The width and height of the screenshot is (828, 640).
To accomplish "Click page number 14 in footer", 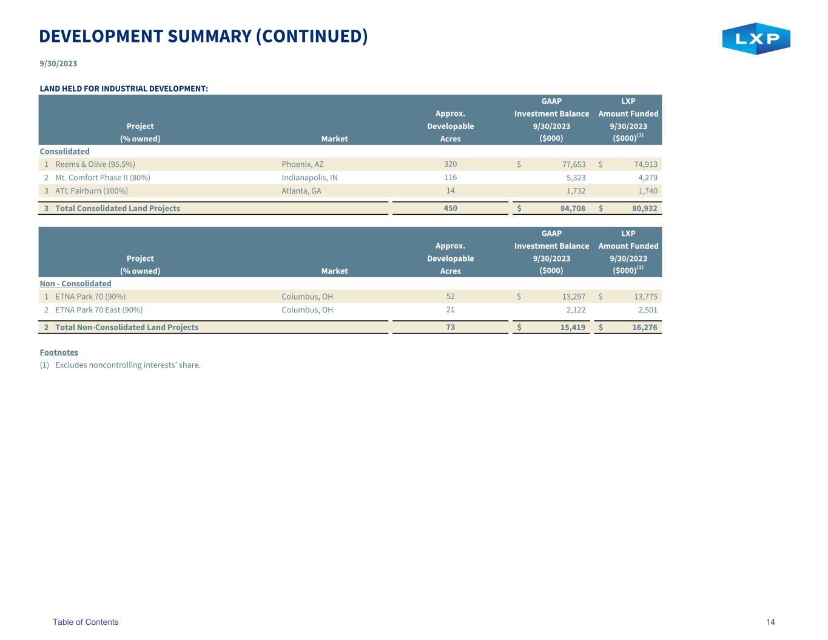I will pyautogui.click(x=770, y=622).
